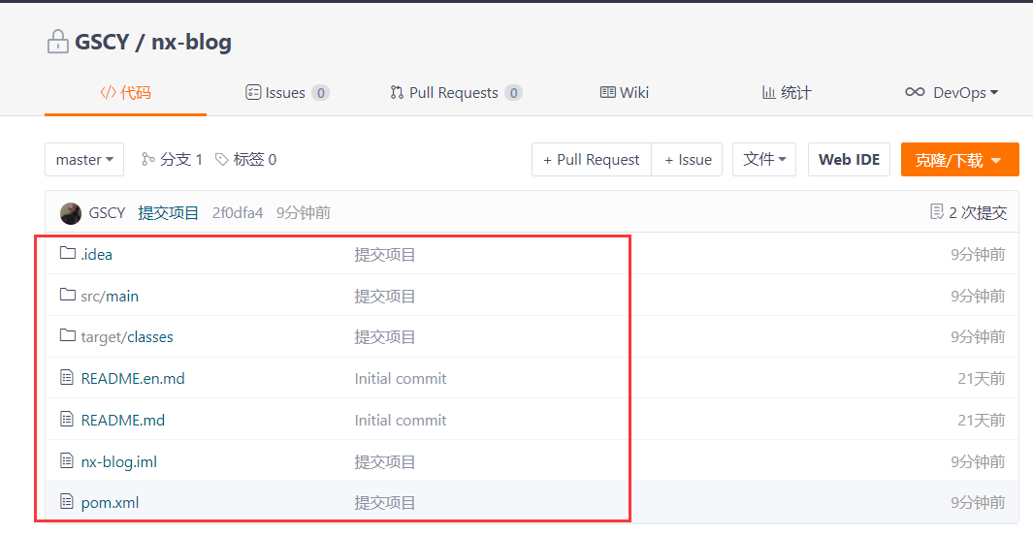Open Initial commit message for README.md

point(401,420)
